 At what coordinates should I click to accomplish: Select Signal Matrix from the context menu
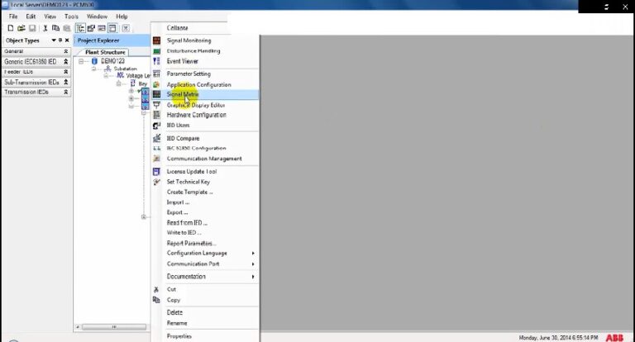[184, 95]
